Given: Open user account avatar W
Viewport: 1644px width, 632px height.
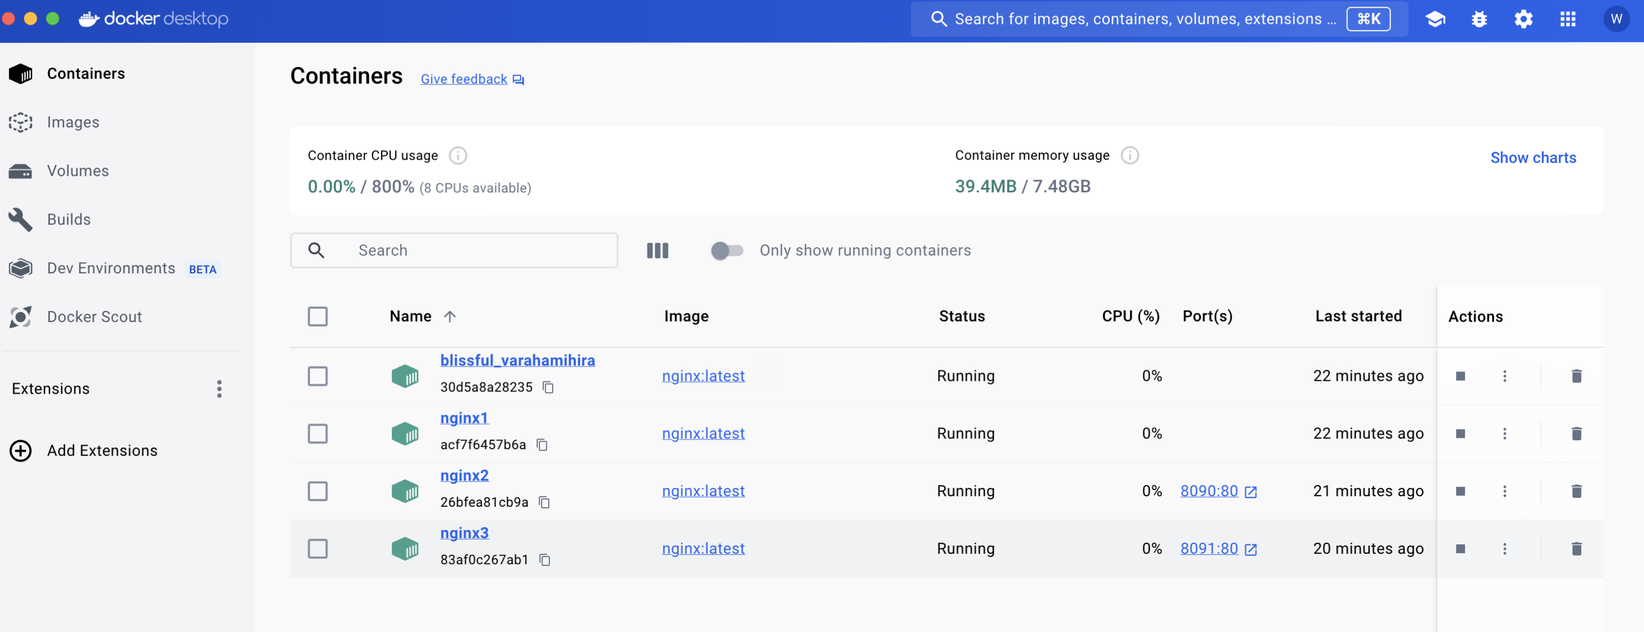Looking at the screenshot, I should pos(1615,19).
